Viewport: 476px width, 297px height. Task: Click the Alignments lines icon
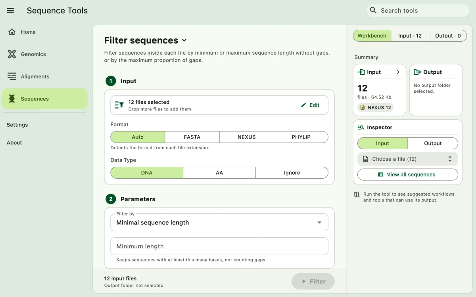(12, 76)
